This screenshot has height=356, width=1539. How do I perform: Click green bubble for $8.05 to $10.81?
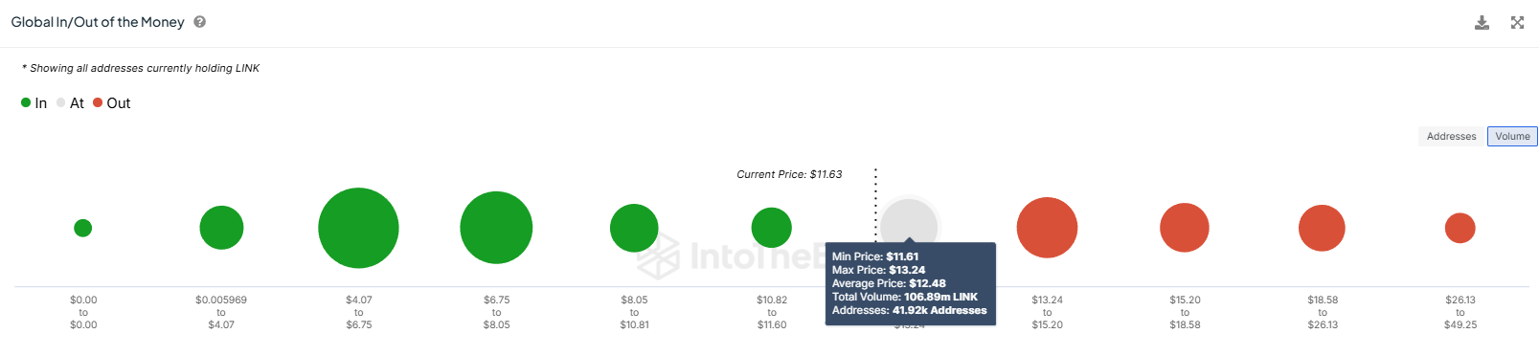pos(634,228)
